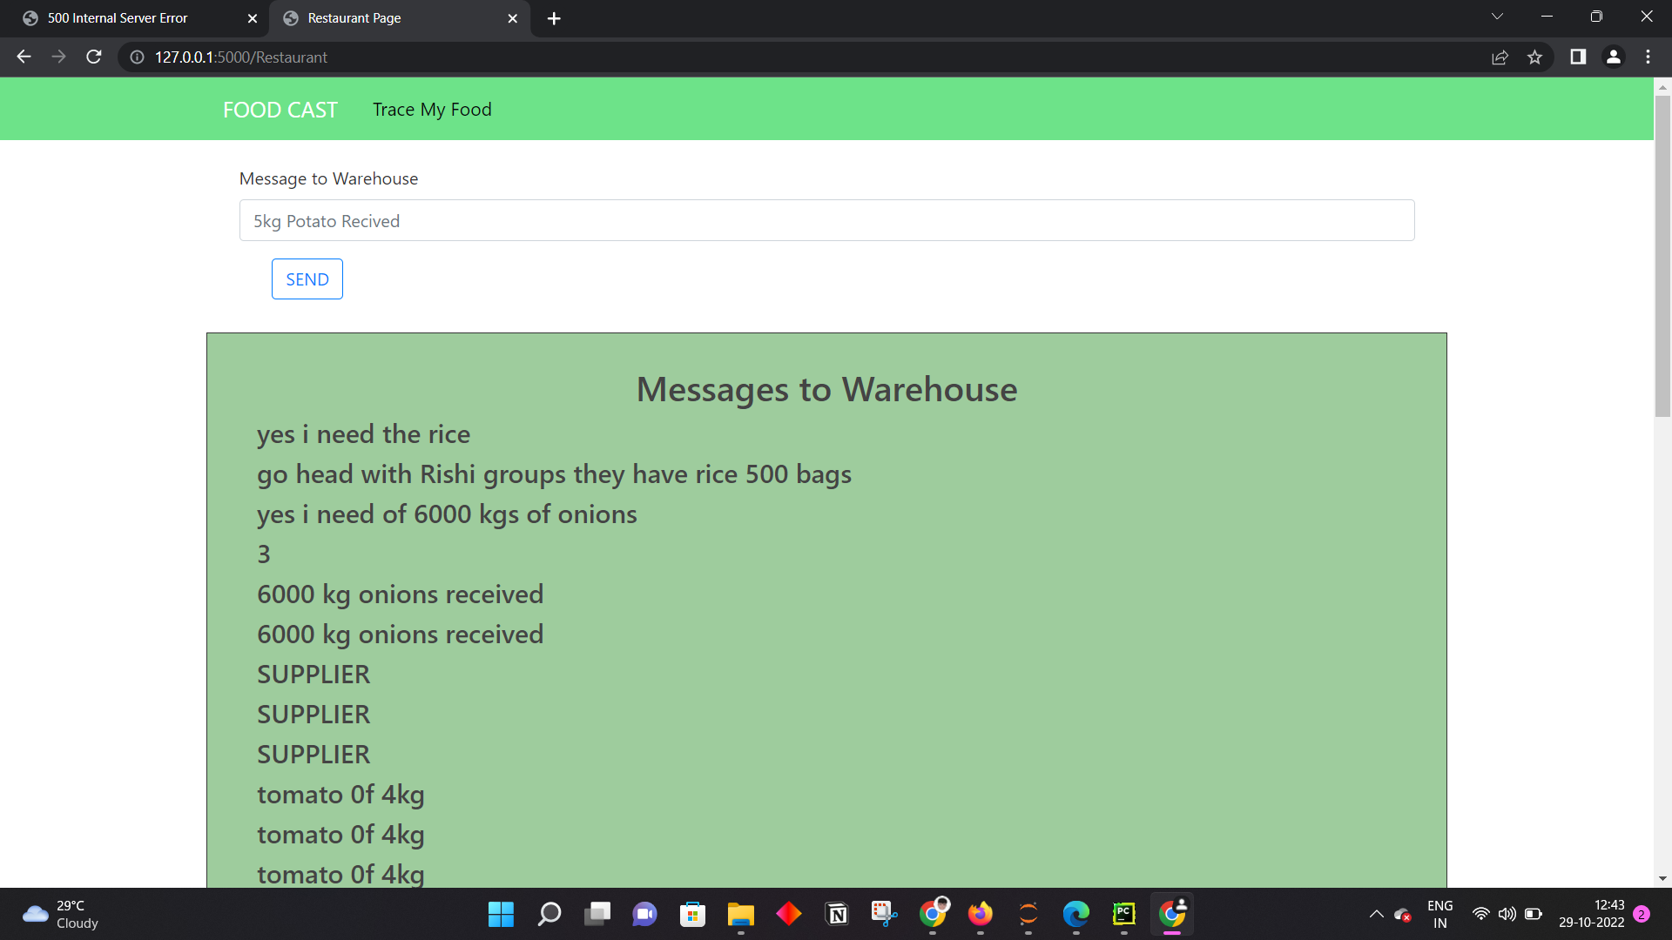1672x940 pixels.
Task: Go back to the previous page
Action: click(24, 57)
